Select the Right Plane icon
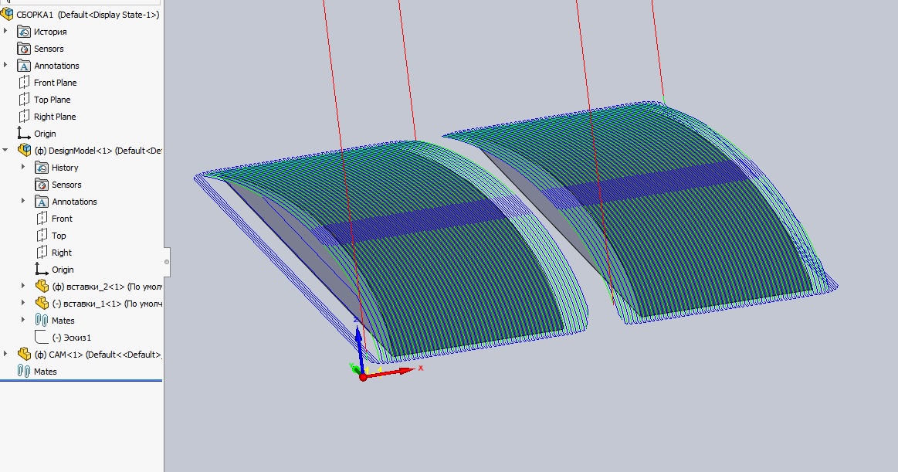898x472 pixels. (24, 117)
